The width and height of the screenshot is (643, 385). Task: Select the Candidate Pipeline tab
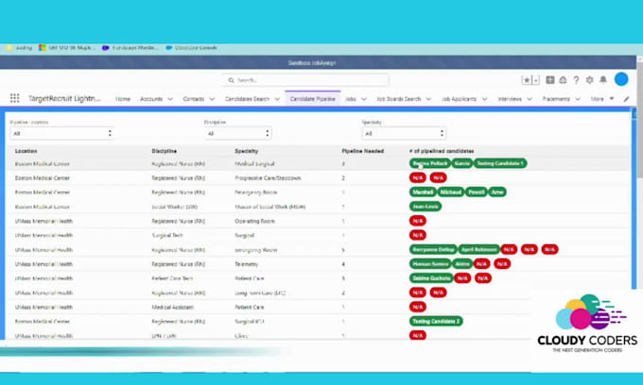point(312,99)
